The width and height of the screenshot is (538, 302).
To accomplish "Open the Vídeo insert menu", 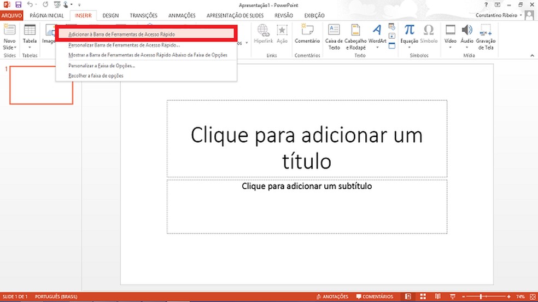I will pos(450,37).
